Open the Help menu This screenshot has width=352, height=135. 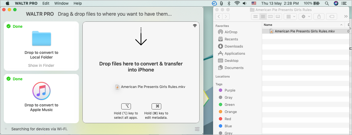(78, 3)
